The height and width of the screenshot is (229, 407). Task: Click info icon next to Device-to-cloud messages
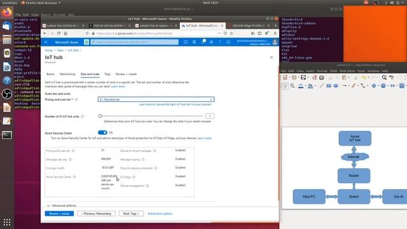[x=155, y=151]
